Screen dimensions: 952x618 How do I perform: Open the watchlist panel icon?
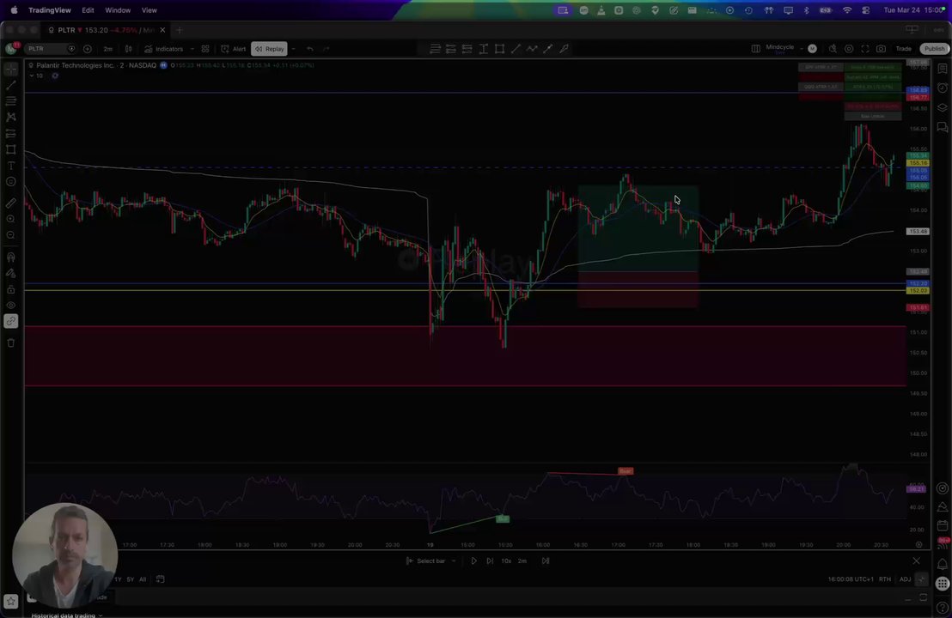[x=943, y=70]
